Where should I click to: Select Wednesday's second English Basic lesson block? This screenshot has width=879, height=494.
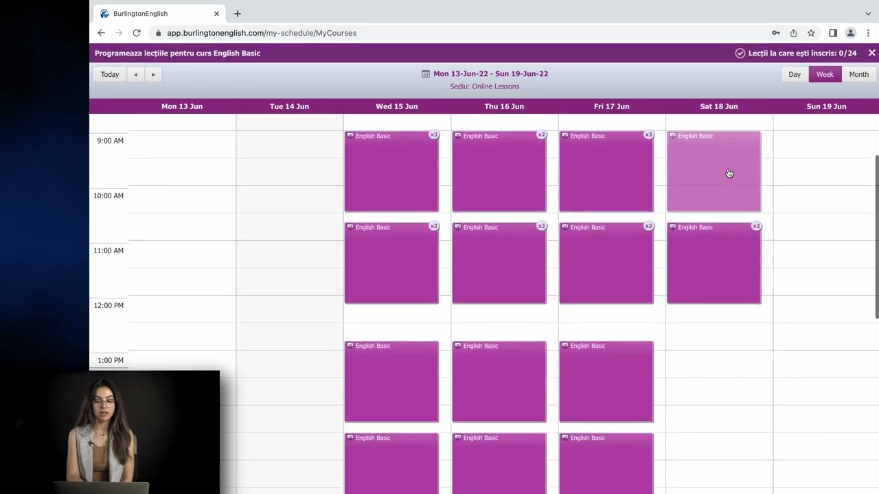tap(391, 263)
